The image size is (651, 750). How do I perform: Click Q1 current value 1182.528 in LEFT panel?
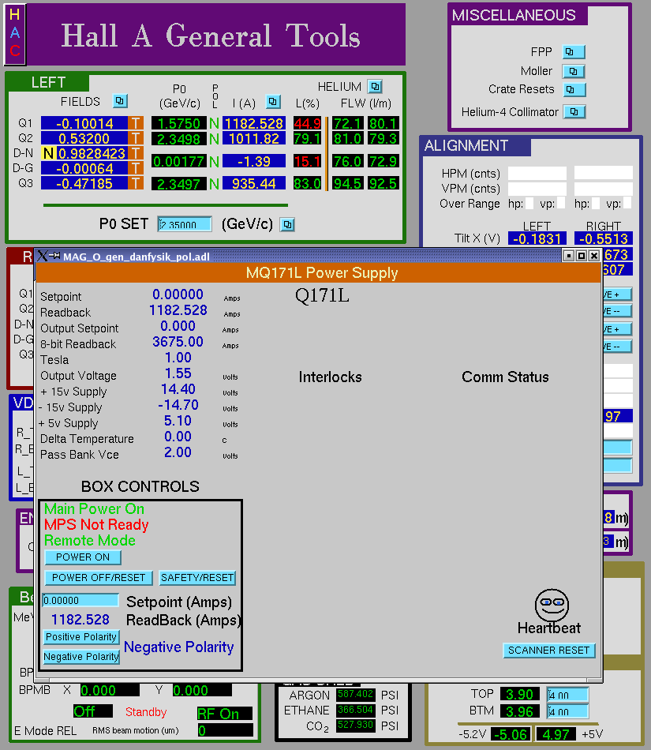tap(254, 123)
